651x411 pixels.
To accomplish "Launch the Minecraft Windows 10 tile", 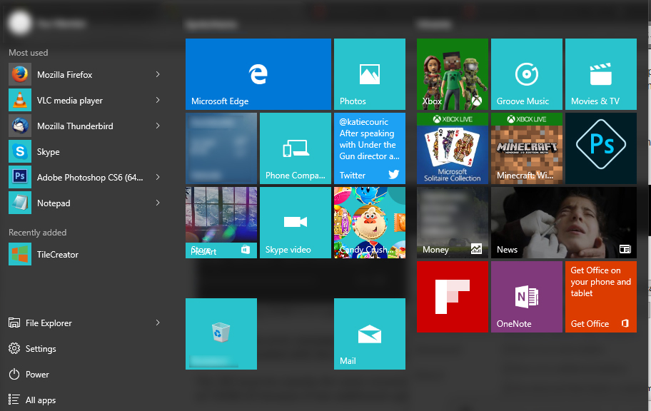I will click(x=527, y=148).
